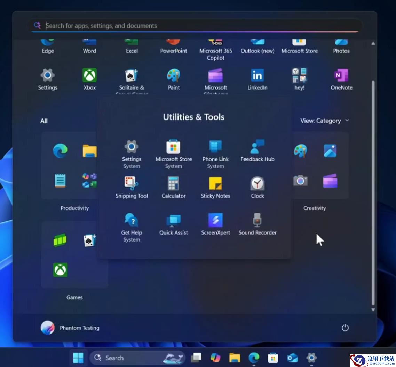Open the green game-bar app in the Games category
This screenshot has height=367, width=396.
(x=60, y=240)
